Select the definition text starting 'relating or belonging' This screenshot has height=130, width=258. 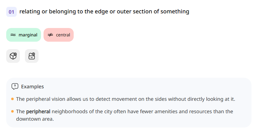coord(104,12)
